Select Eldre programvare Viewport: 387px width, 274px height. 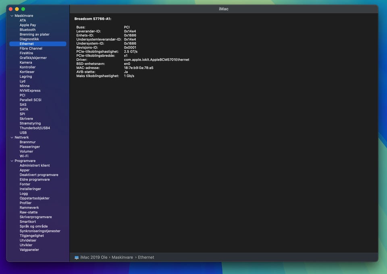tap(35, 179)
